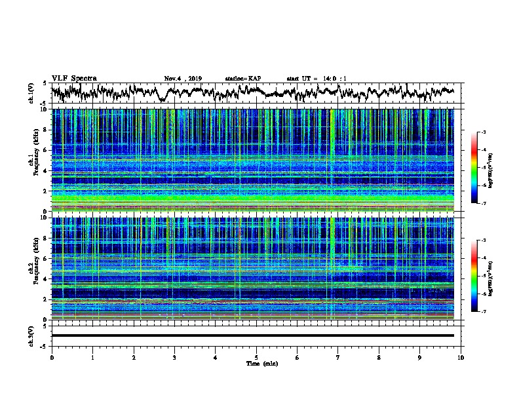The width and height of the screenshot is (519, 401).
Task: Click the '2' kHz tick of ch.2 spectrogram
Action: pyautogui.click(x=46, y=299)
